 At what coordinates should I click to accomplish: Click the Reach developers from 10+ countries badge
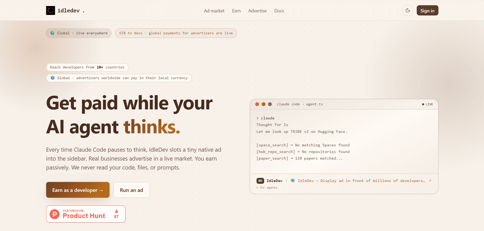pos(88,67)
